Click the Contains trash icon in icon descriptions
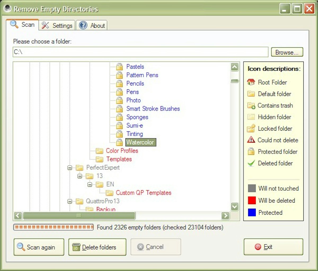 click(251, 105)
